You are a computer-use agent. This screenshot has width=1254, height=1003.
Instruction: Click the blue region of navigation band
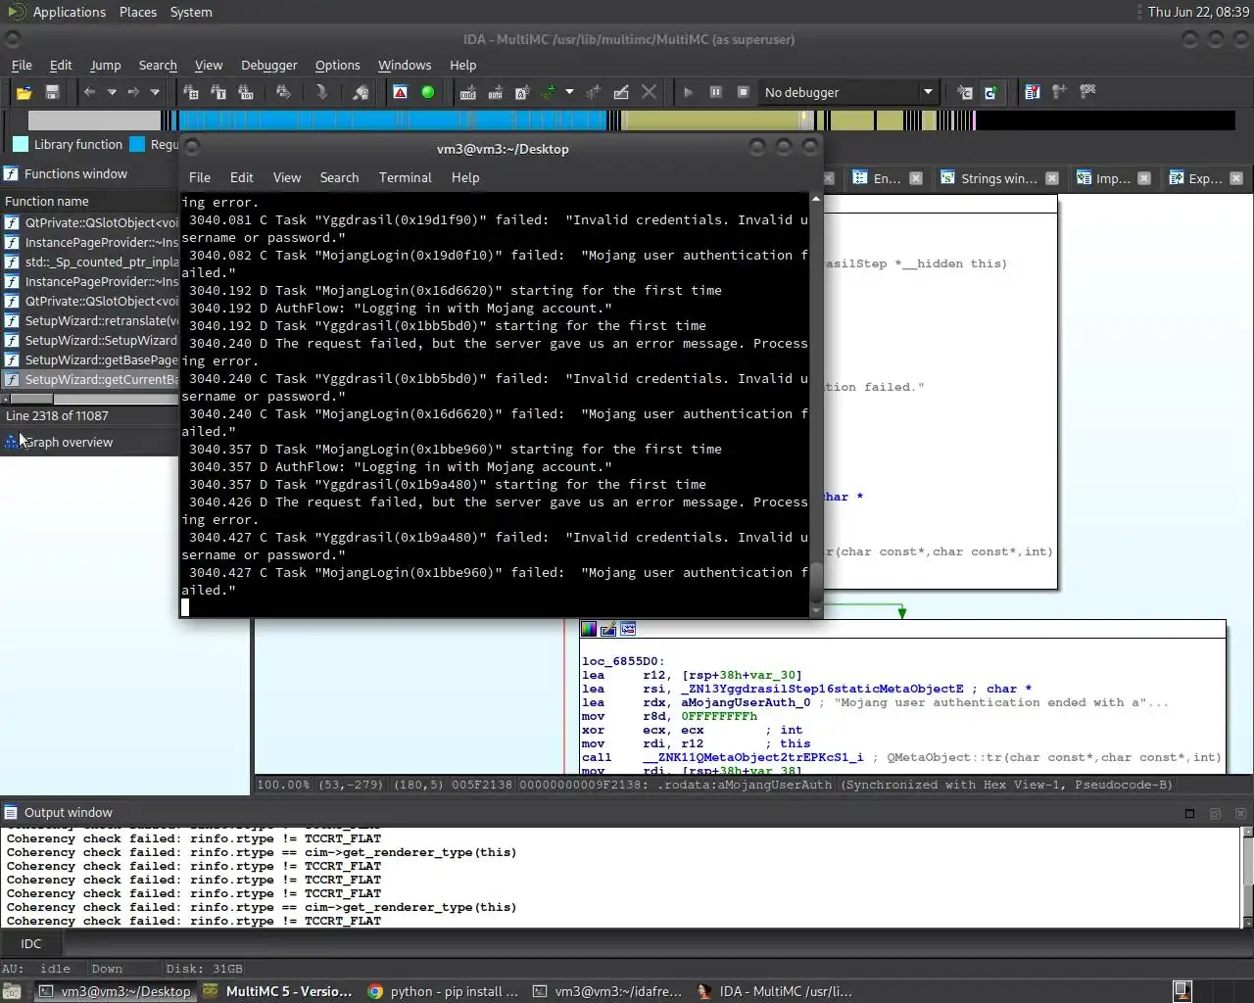392,120
